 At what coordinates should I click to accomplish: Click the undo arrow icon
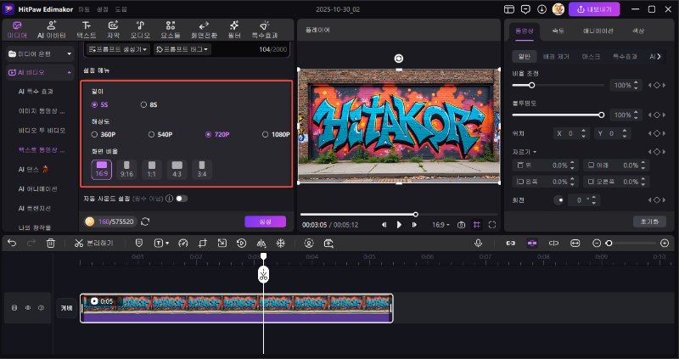(x=11, y=243)
